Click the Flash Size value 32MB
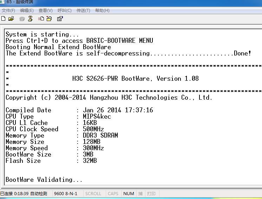 (x=90, y=161)
